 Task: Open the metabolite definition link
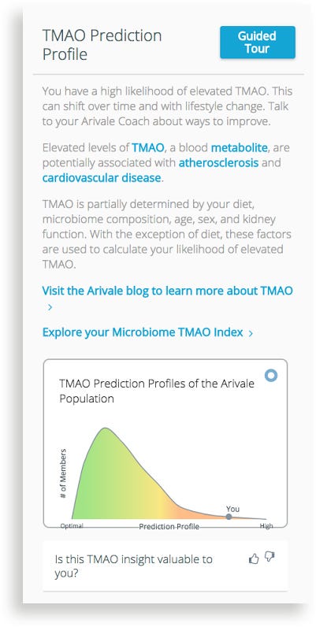(x=240, y=148)
